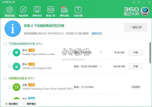Click the 一键安装 button
Viewport: 152px width, 107px height.
coord(136,27)
